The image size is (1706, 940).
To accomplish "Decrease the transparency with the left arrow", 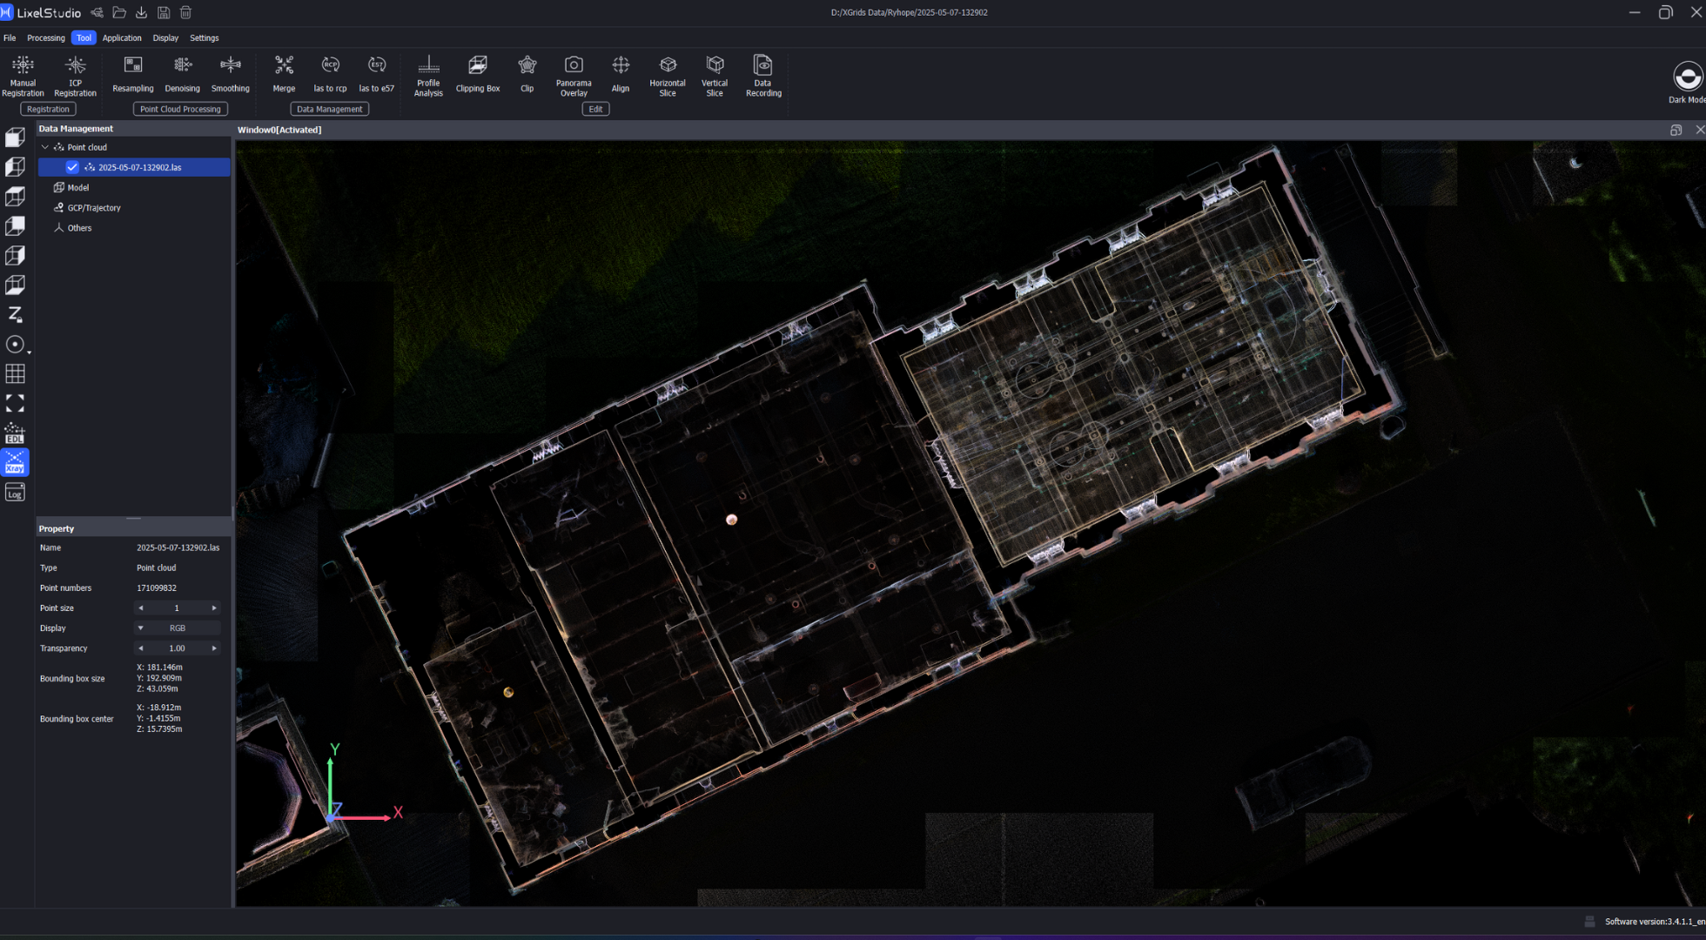I will point(140,648).
